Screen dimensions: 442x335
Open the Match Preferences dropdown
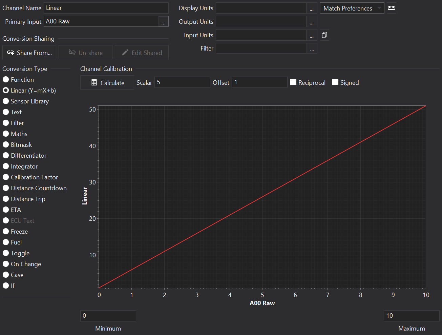(352, 8)
